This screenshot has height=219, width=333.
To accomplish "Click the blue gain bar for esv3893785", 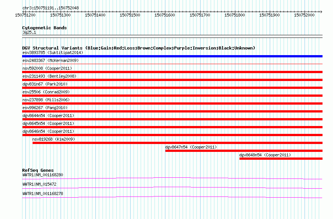I will (172, 56).
